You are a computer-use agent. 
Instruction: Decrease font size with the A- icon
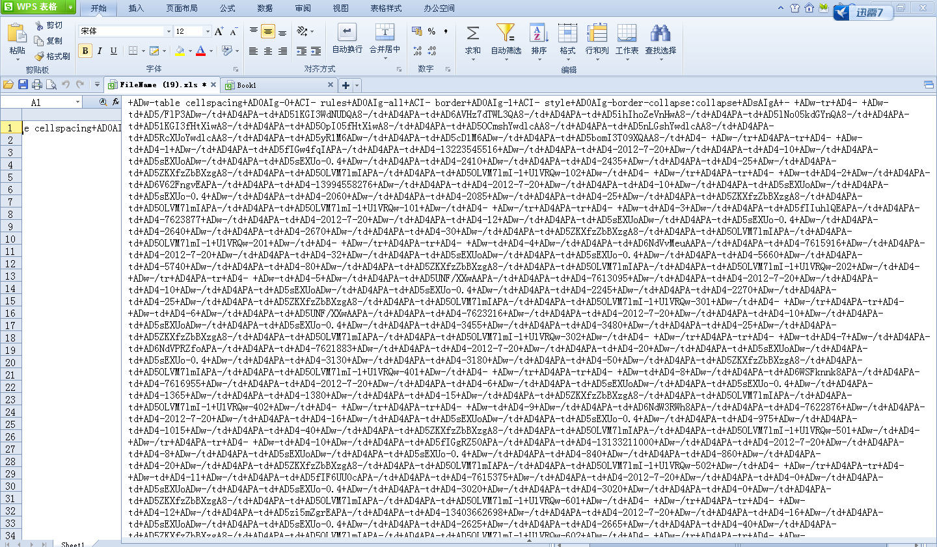234,31
